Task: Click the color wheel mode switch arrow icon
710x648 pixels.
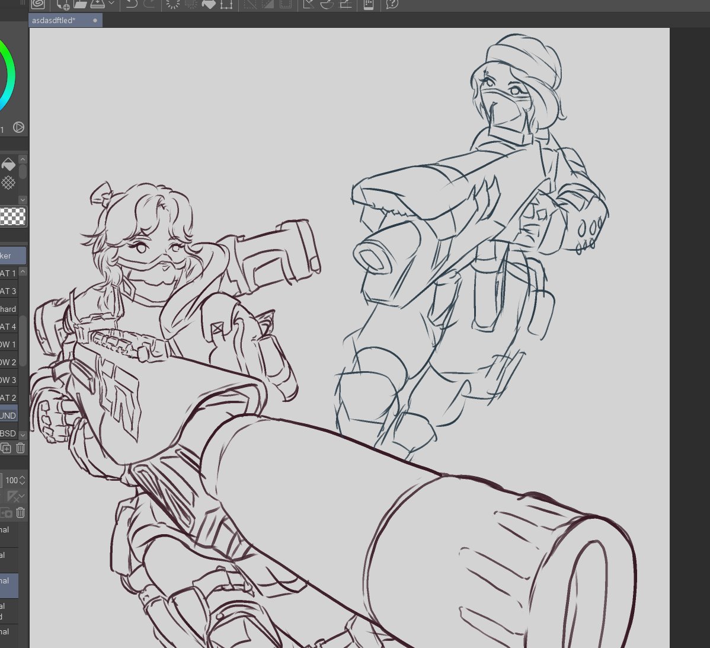Action: (x=18, y=127)
